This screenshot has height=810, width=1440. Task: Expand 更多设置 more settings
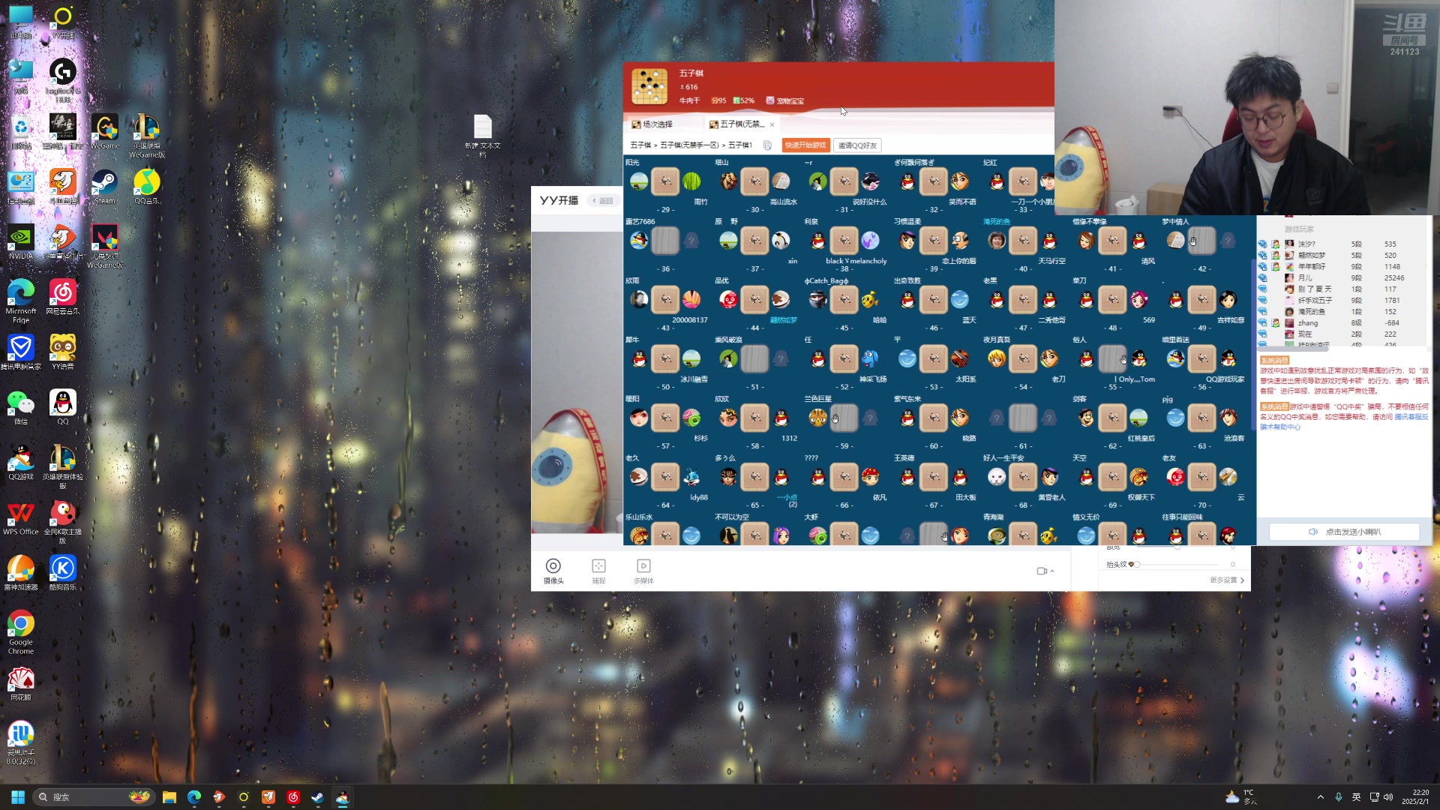(x=1226, y=580)
